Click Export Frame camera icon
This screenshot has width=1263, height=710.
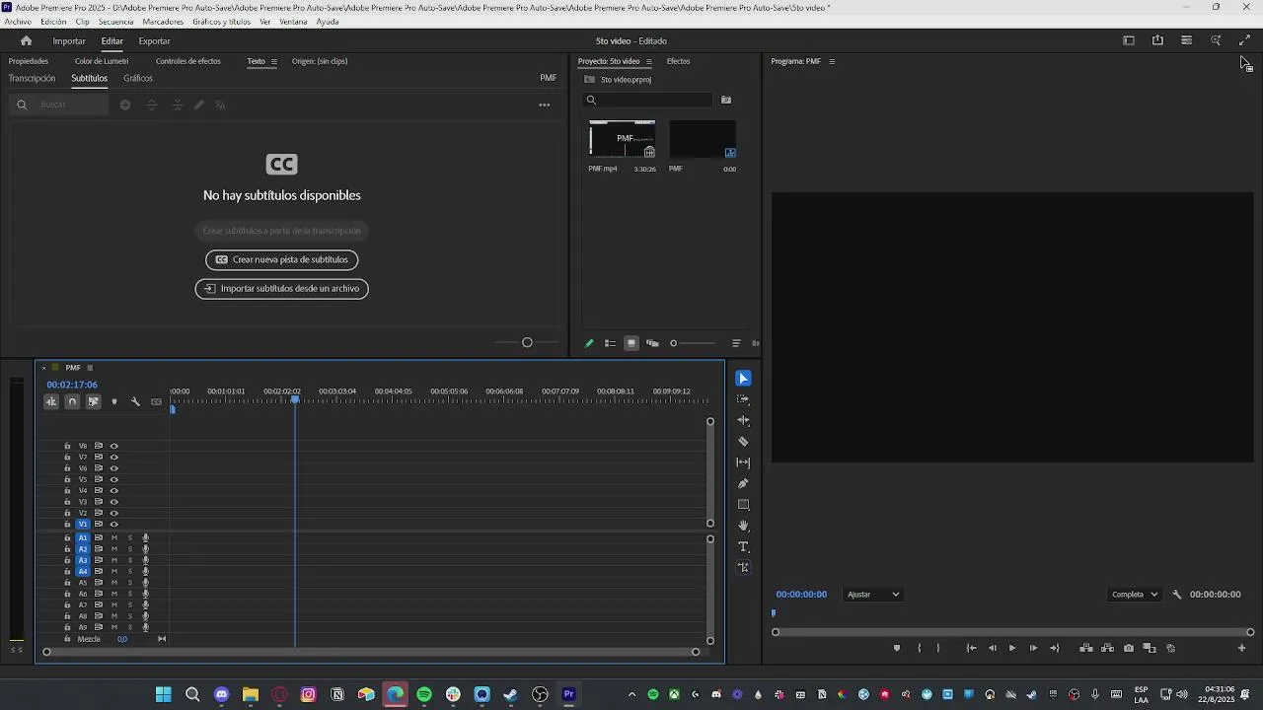point(1129,648)
